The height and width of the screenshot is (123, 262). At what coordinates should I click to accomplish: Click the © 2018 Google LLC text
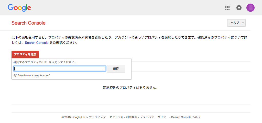tap(74, 117)
